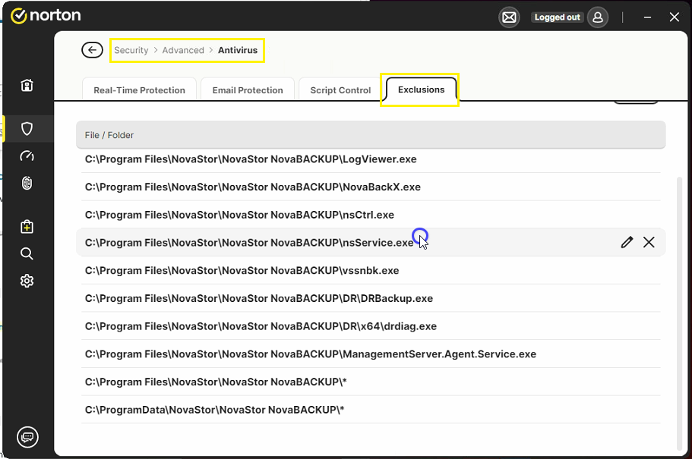Remove the nsService.exe exclusion

[x=649, y=242]
